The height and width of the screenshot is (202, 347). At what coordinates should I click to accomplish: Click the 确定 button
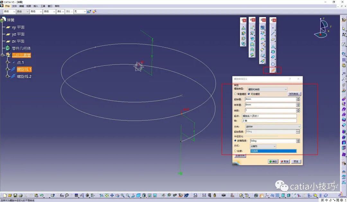273,161
